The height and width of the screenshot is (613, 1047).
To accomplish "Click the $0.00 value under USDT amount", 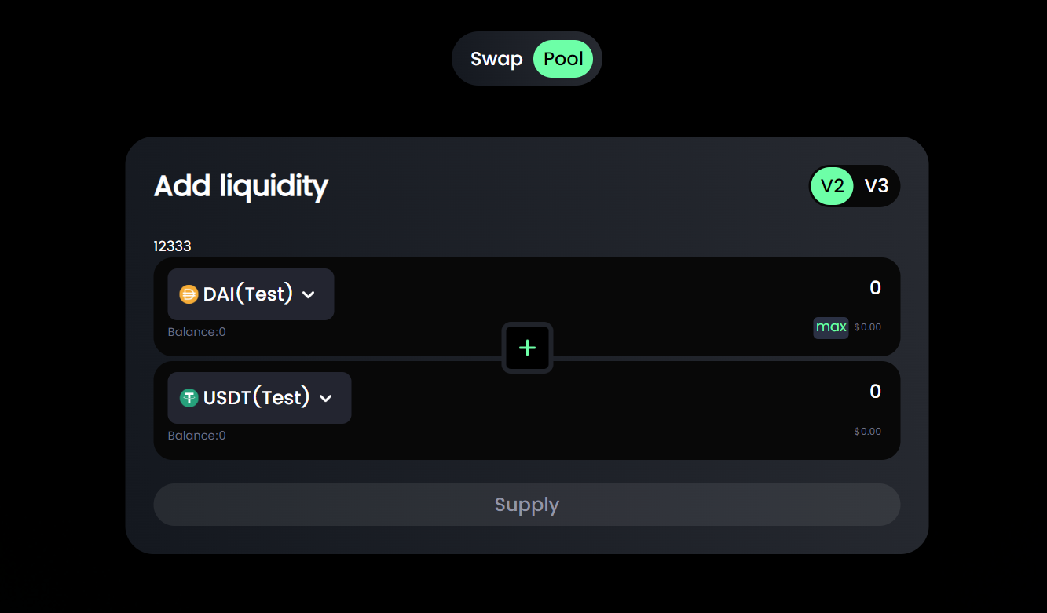I will (868, 432).
